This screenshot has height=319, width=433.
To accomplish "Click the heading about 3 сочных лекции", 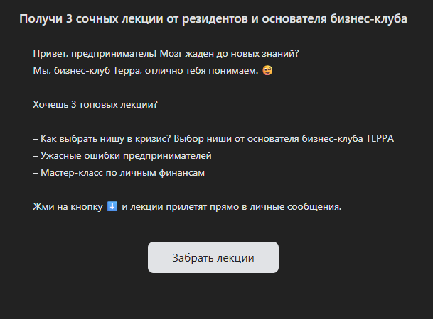I will [x=213, y=19].
